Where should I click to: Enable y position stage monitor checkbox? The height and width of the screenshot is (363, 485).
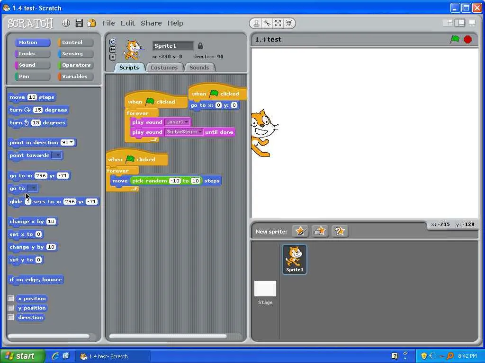(11, 308)
